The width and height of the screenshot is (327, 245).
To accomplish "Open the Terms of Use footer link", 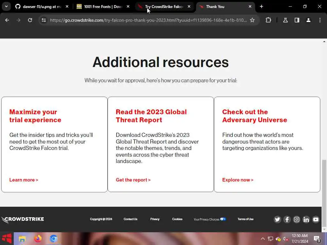I will click(x=246, y=219).
